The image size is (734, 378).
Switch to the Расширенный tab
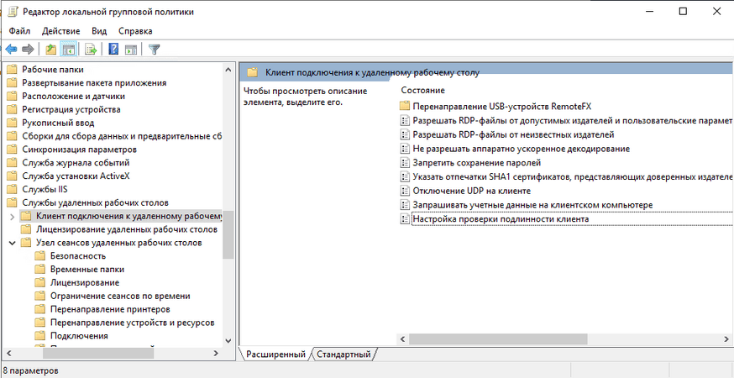[275, 354]
